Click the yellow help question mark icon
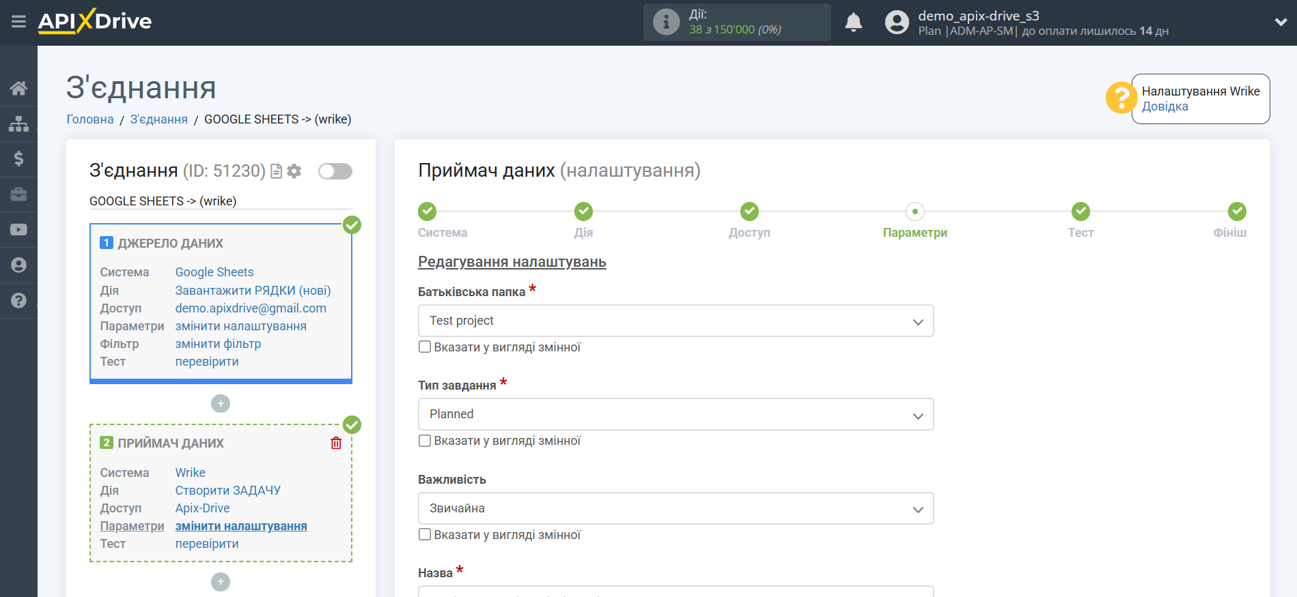This screenshot has height=597, width=1297. (x=1121, y=98)
